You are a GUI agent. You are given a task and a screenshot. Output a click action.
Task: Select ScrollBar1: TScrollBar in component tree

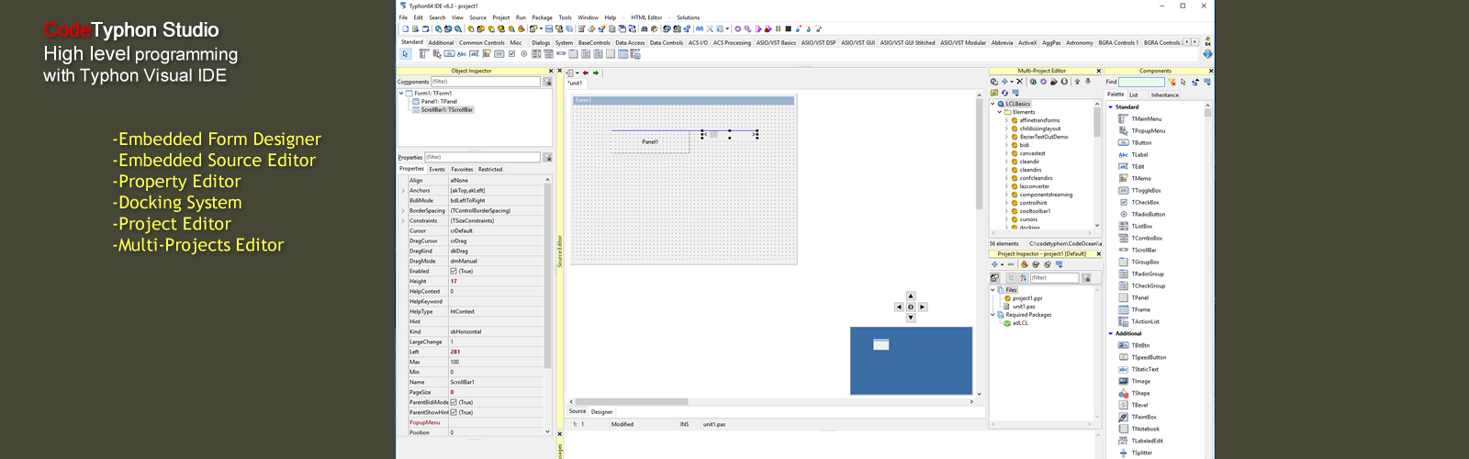coord(447,109)
